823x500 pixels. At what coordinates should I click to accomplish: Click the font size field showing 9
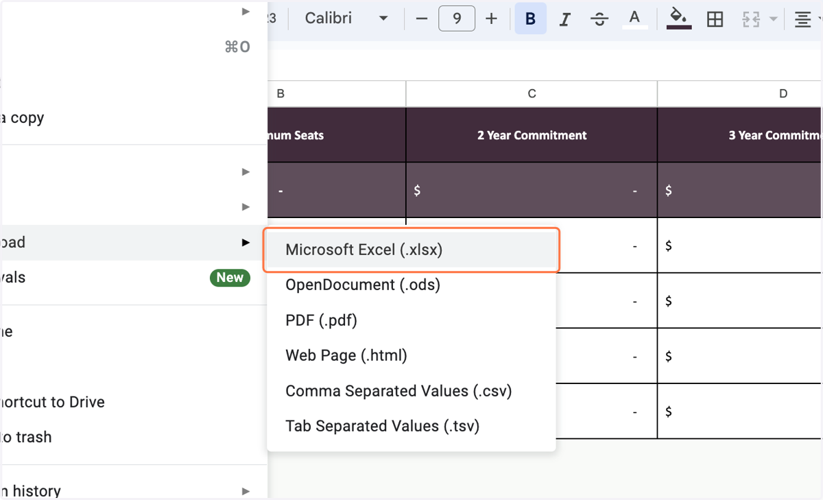tap(457, 19)
